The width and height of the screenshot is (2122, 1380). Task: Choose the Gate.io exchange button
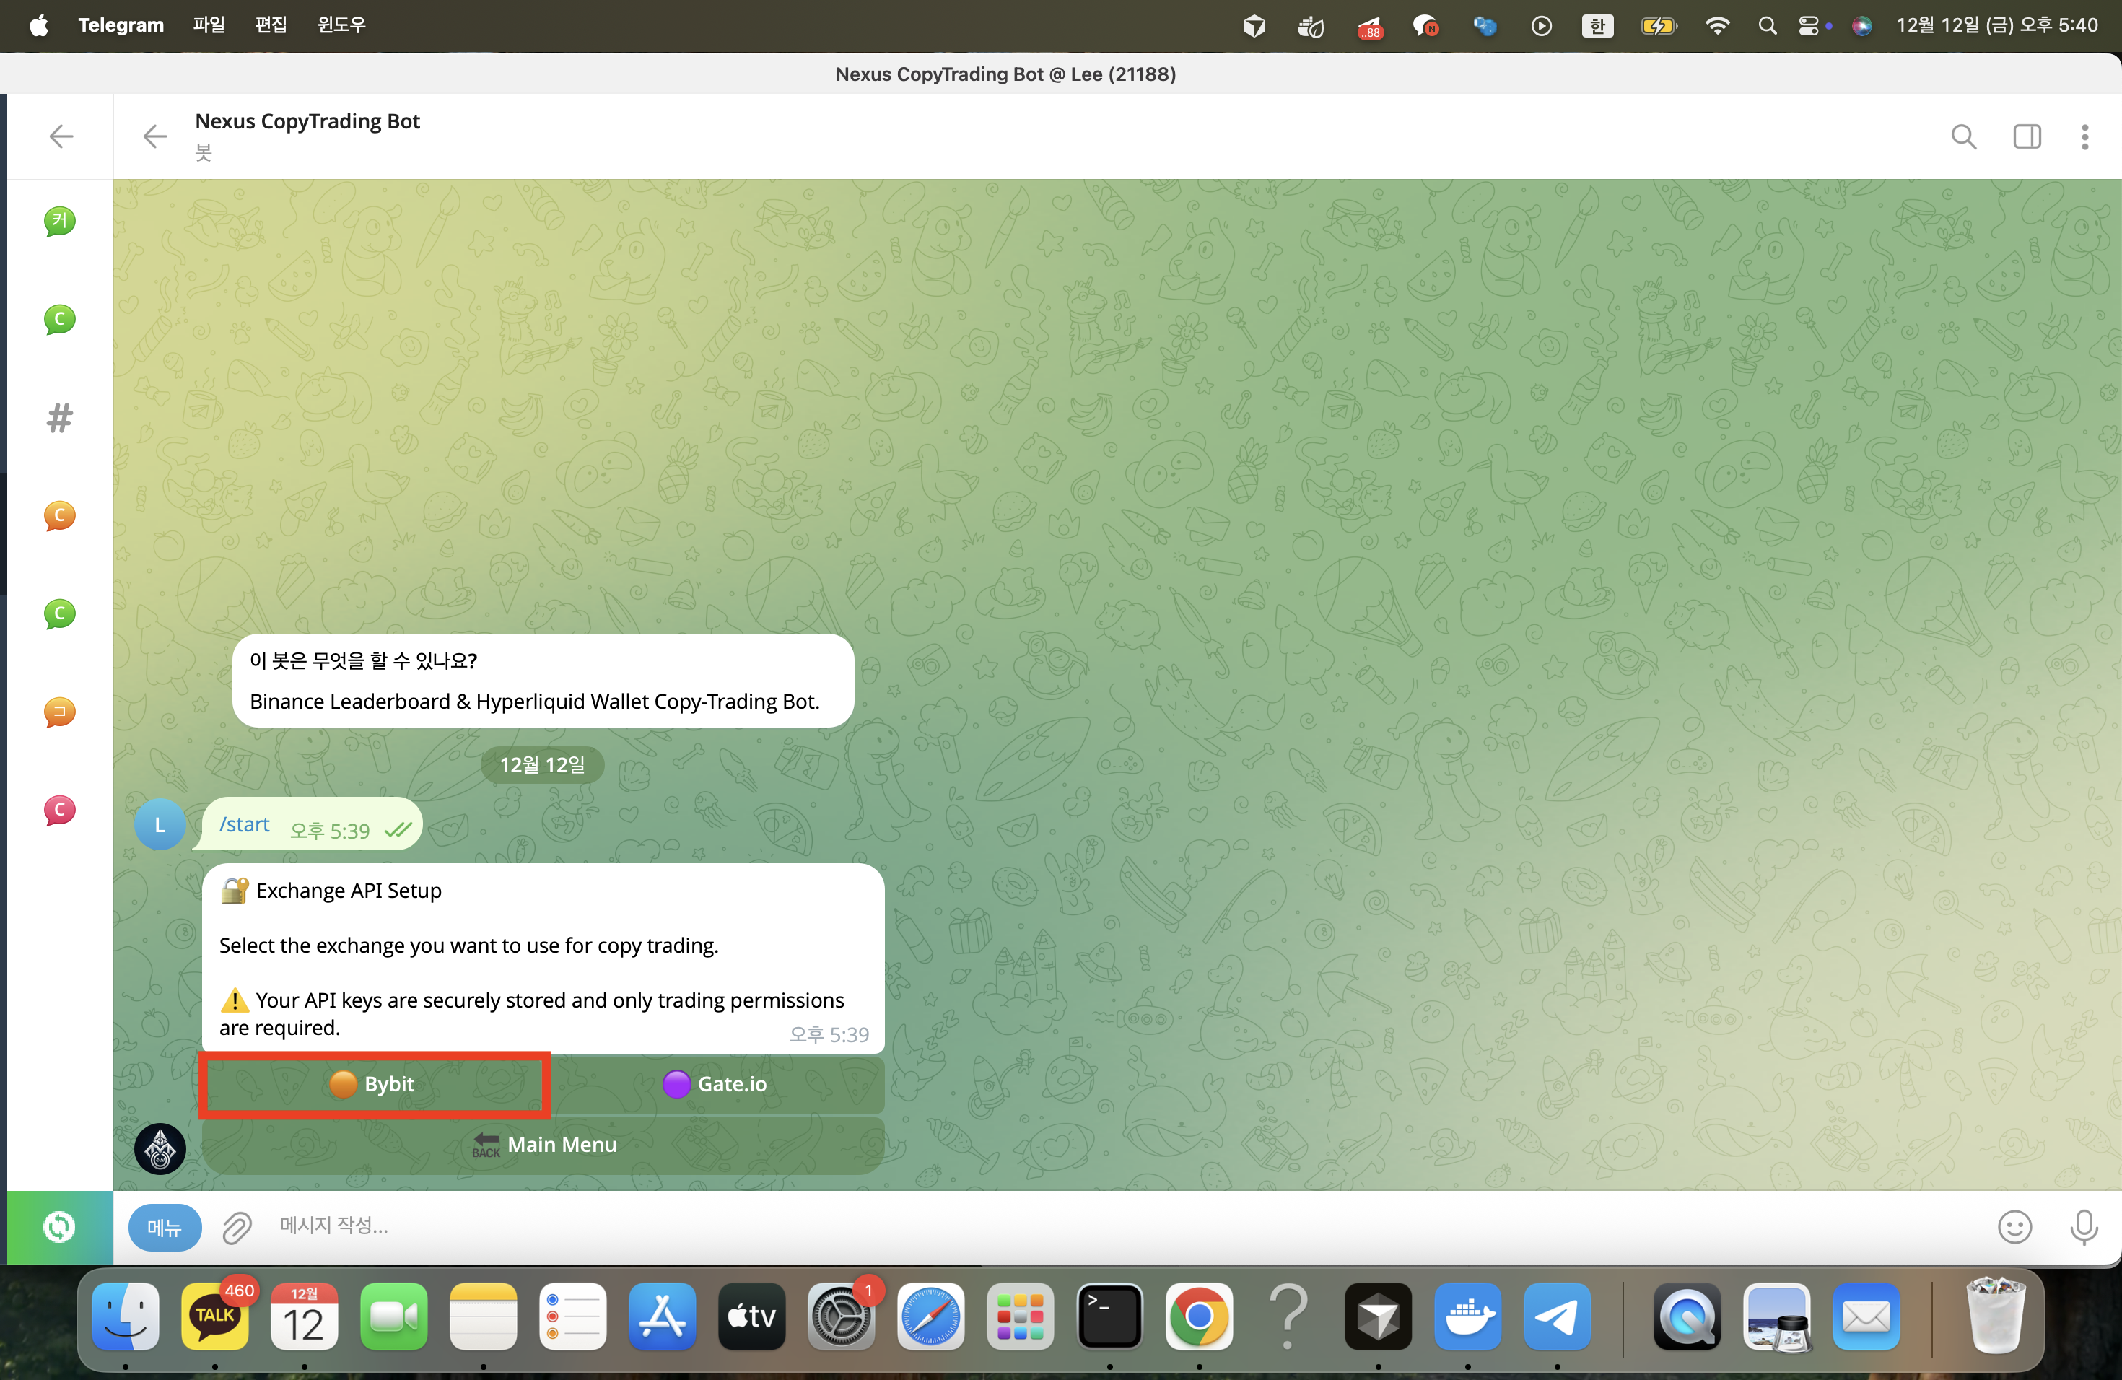[716, 1084]
